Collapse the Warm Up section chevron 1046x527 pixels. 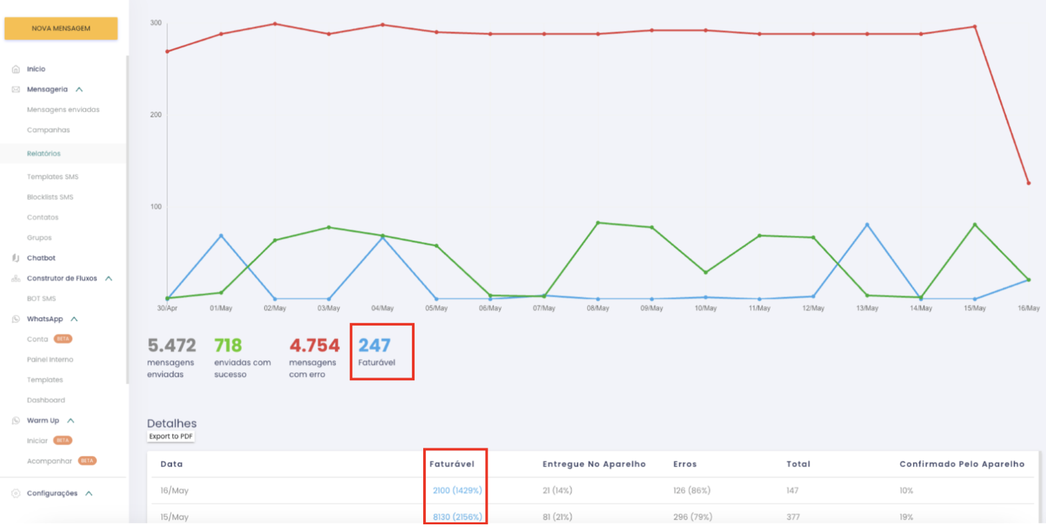coord(71,421)
